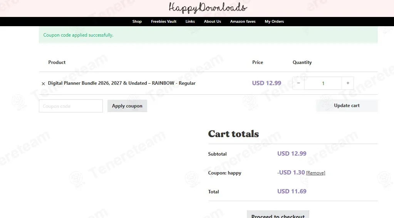Remove the Digital Planner Bundle from cart

[x=43, y=84]
